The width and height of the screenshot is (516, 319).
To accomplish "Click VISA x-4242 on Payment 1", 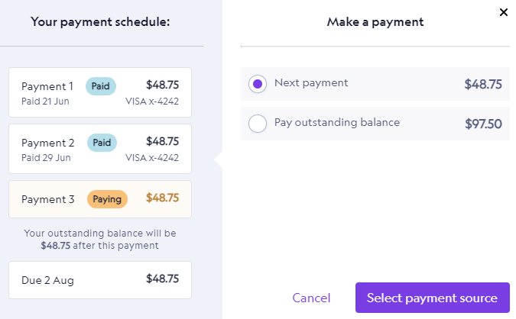I will click(152, 101).
